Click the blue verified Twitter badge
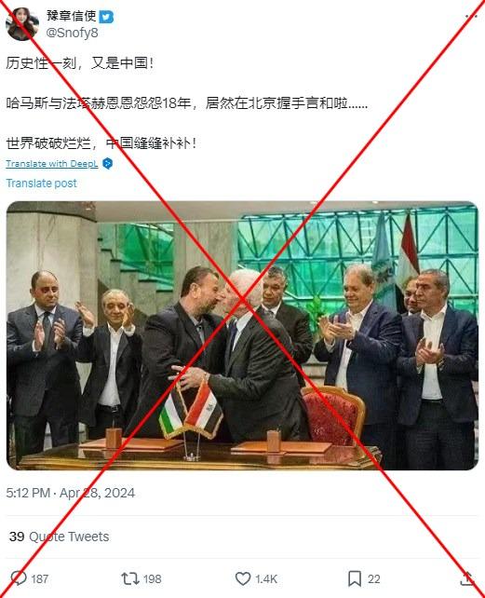485x598 pixels. [106, 17]
